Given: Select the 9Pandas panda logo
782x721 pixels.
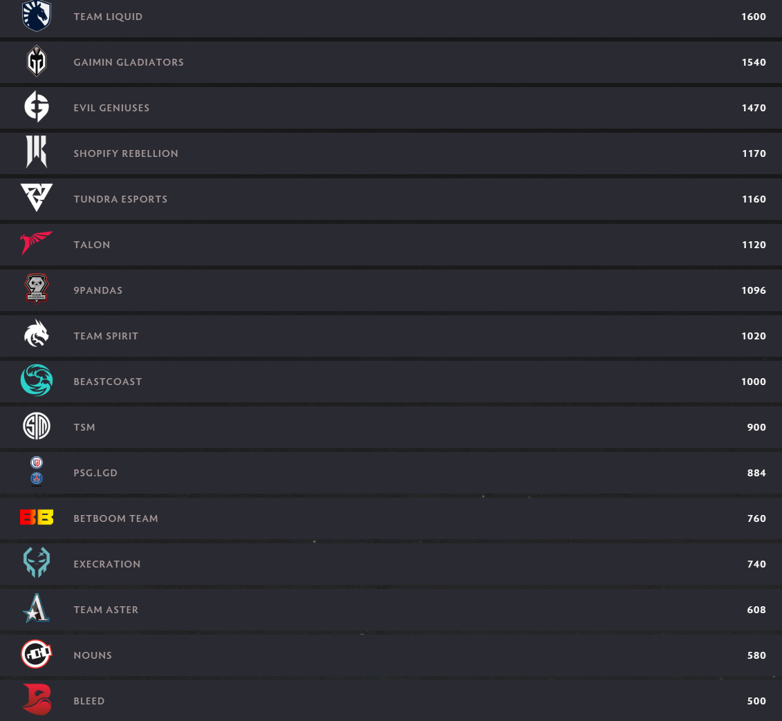Looking at the screenshot, I should coord(37,289).
